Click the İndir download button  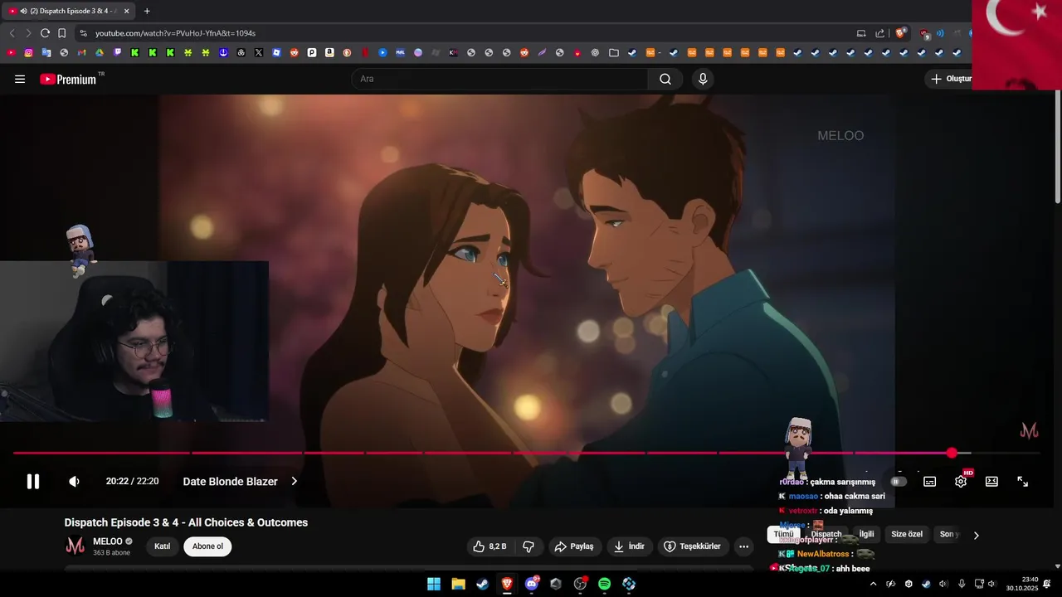click(629, 546)
